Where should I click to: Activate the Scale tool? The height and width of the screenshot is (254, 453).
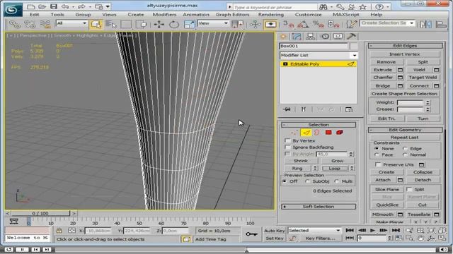[x=189, y=25]
